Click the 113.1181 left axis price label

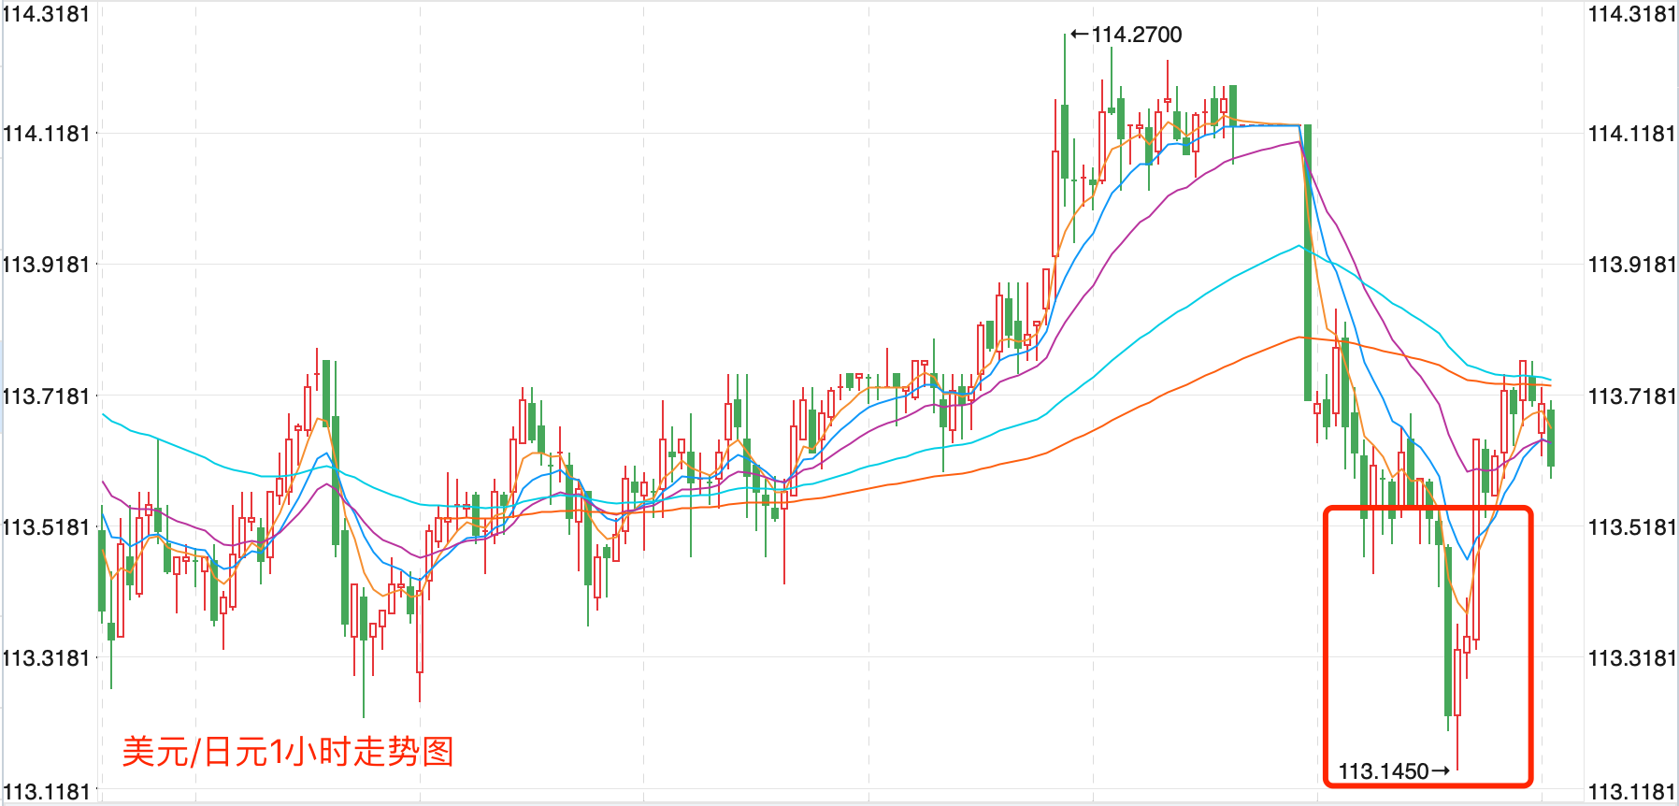46,792
